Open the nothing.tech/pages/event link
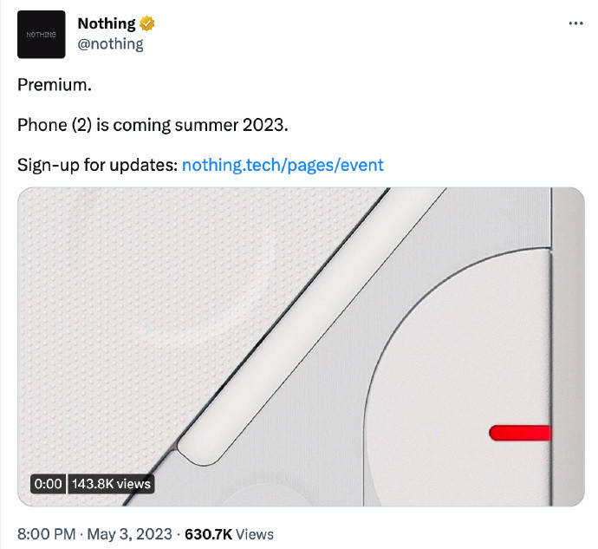 tap(283, 165)
